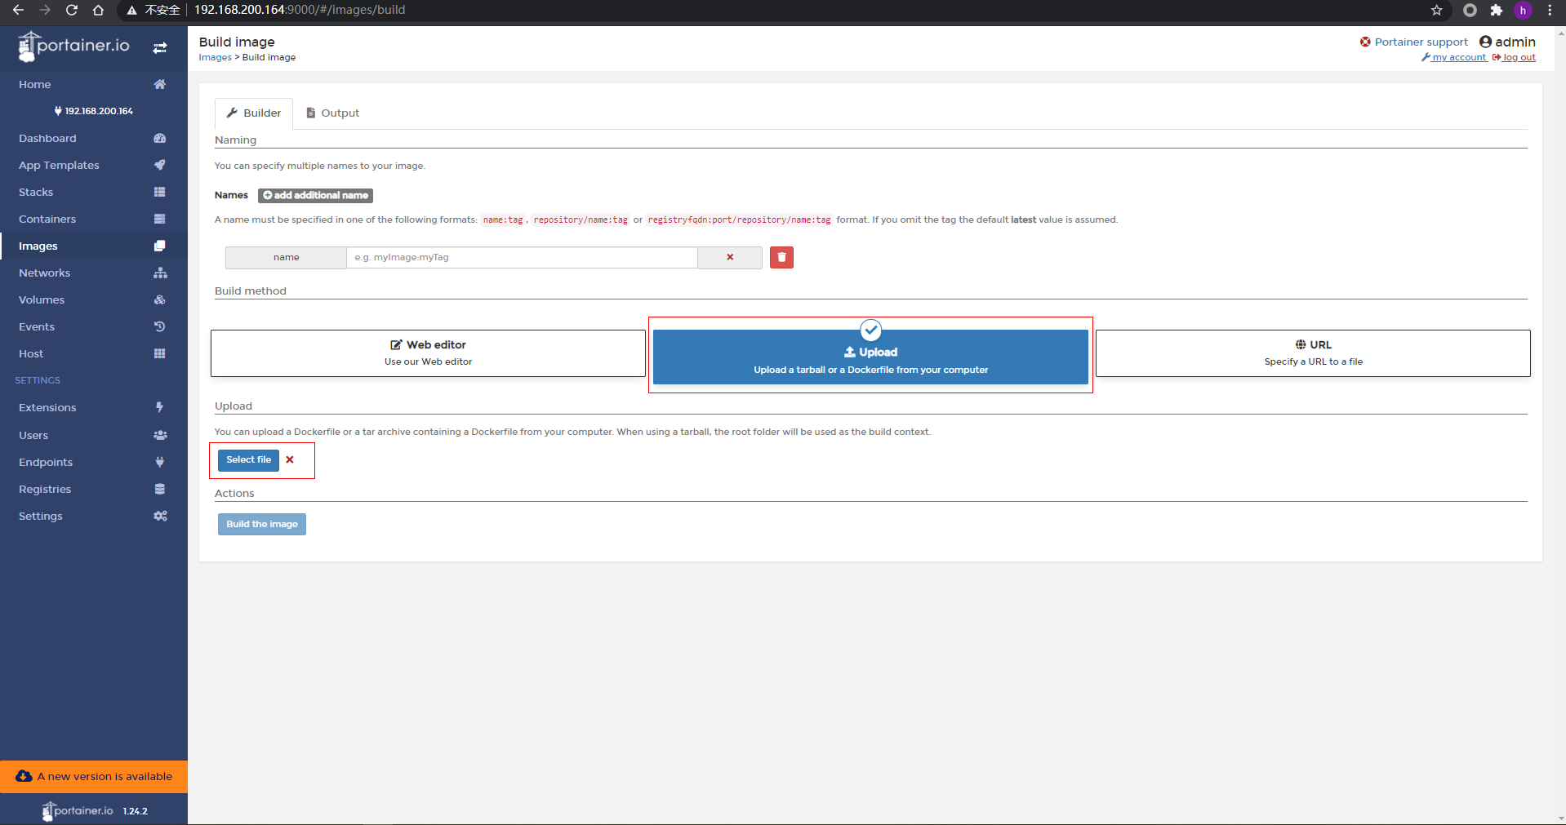Image resolution: width=1566 pixels, height=825 pixels.
Task: Click the Users group icon
Action: pyautogui.click(x=160, y=435)
